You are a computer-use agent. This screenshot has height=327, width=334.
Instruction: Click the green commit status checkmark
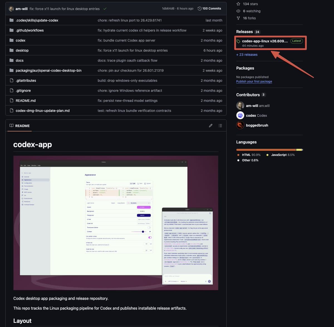pyautogui.click(x=105, y=9)
